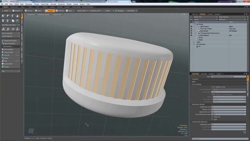Open the Vertex Map menu
The image size is (250, 141).
click(45, 4)
